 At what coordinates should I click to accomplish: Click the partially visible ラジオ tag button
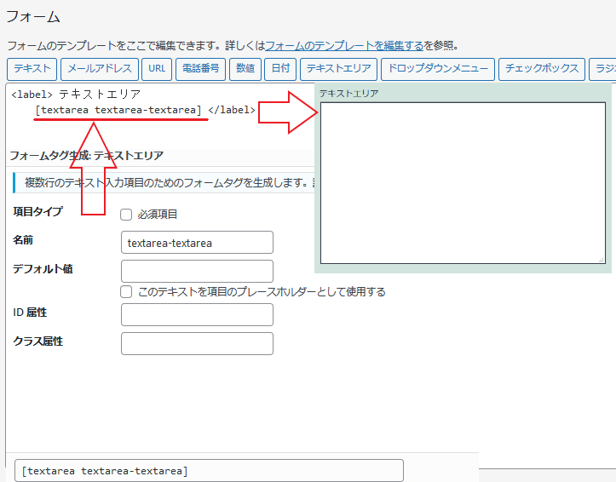[603, 69]
